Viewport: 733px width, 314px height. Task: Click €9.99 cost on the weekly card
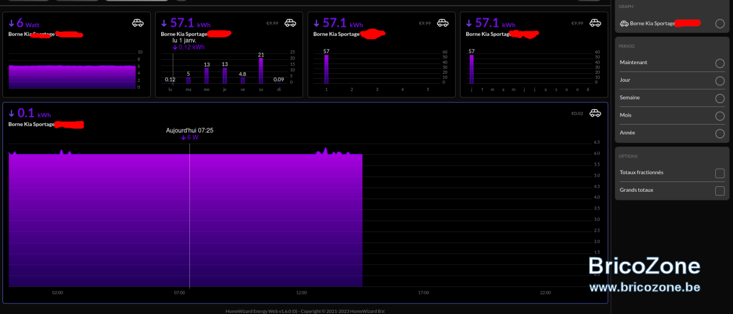[x=272, y=23]
